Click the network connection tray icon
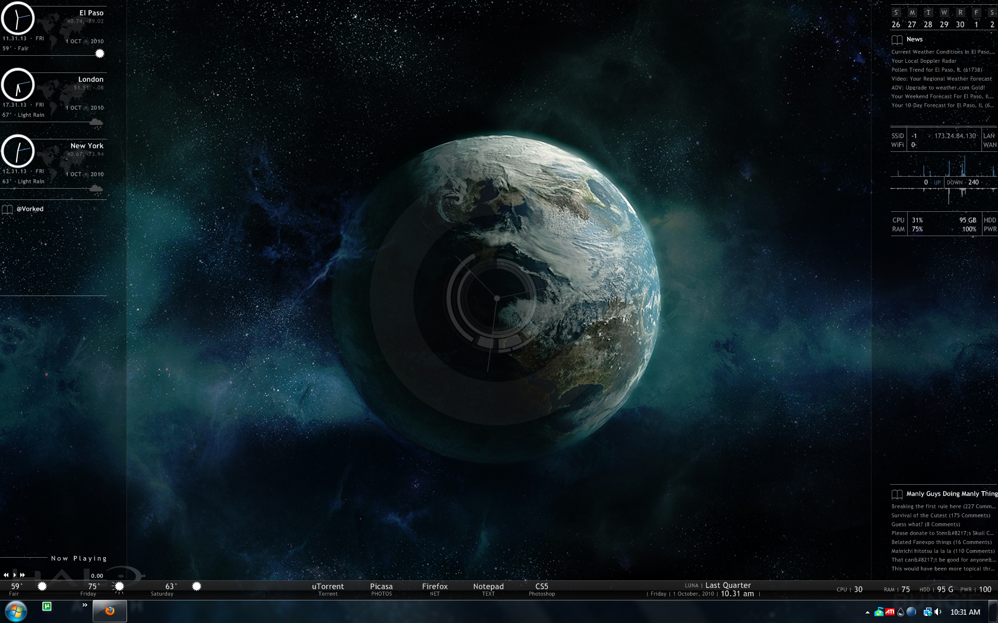Viewport: 998px width, 623px height. point(927,612)
